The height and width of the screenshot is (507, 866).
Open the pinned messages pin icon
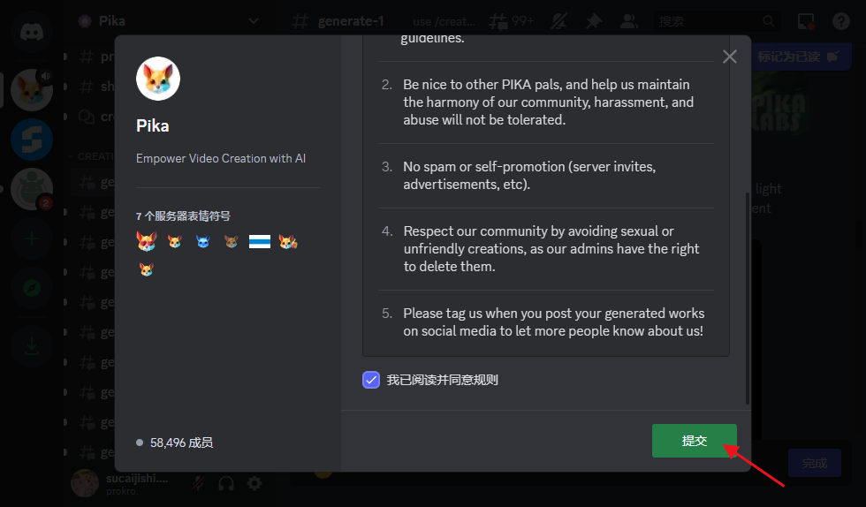tap(593, 20)
